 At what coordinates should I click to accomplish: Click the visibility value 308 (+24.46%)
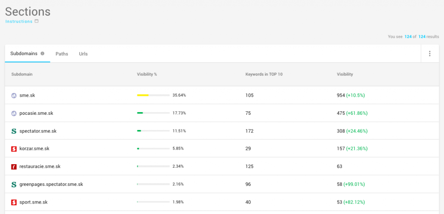[x=352, y=131]
